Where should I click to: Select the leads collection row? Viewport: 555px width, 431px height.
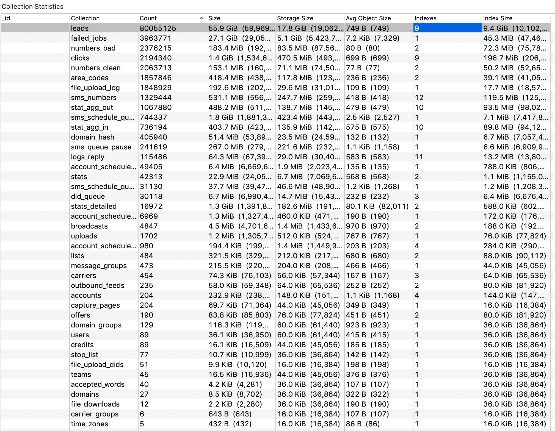click(x=80, y=28)
